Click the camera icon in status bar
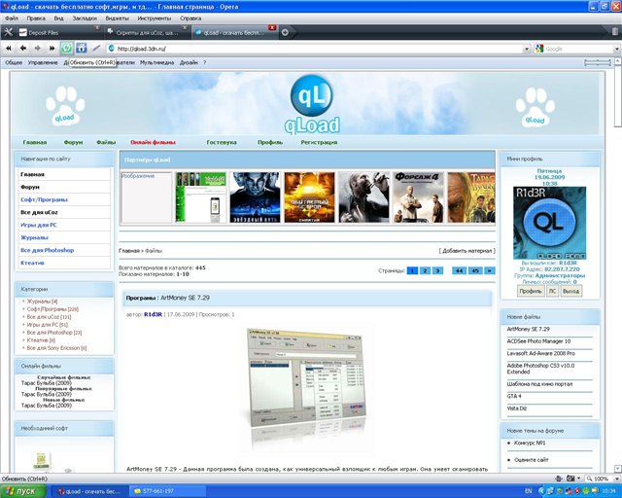This screenshot has height=498, width=622. [570, 479]
